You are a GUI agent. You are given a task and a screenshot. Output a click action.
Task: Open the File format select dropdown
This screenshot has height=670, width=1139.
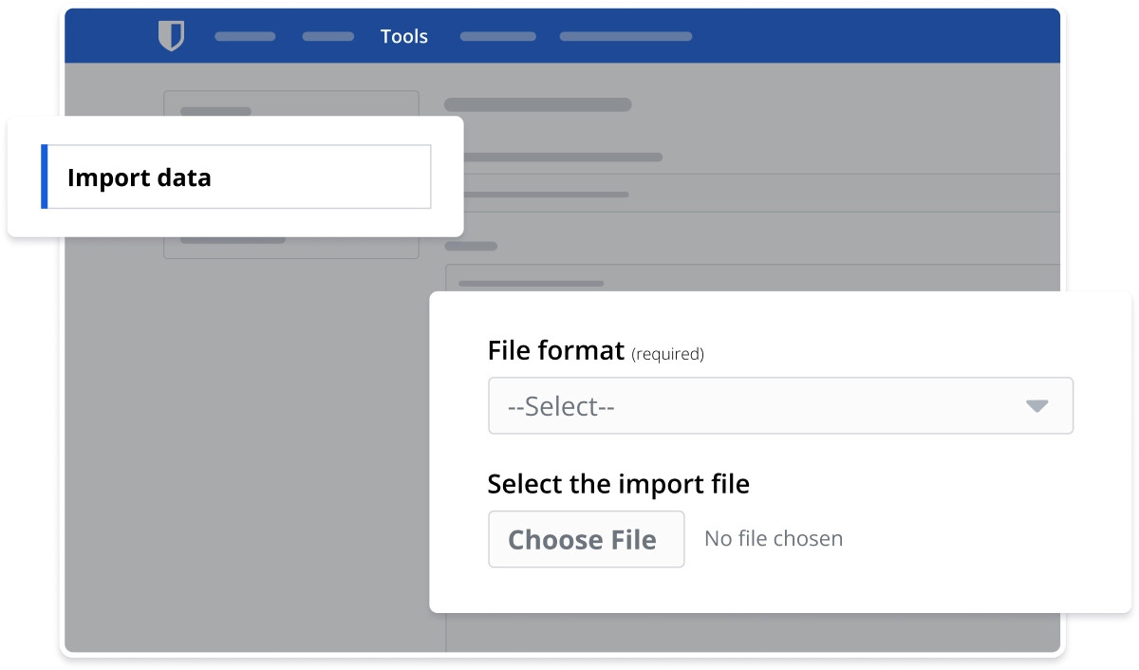click(x=779, y=406)
